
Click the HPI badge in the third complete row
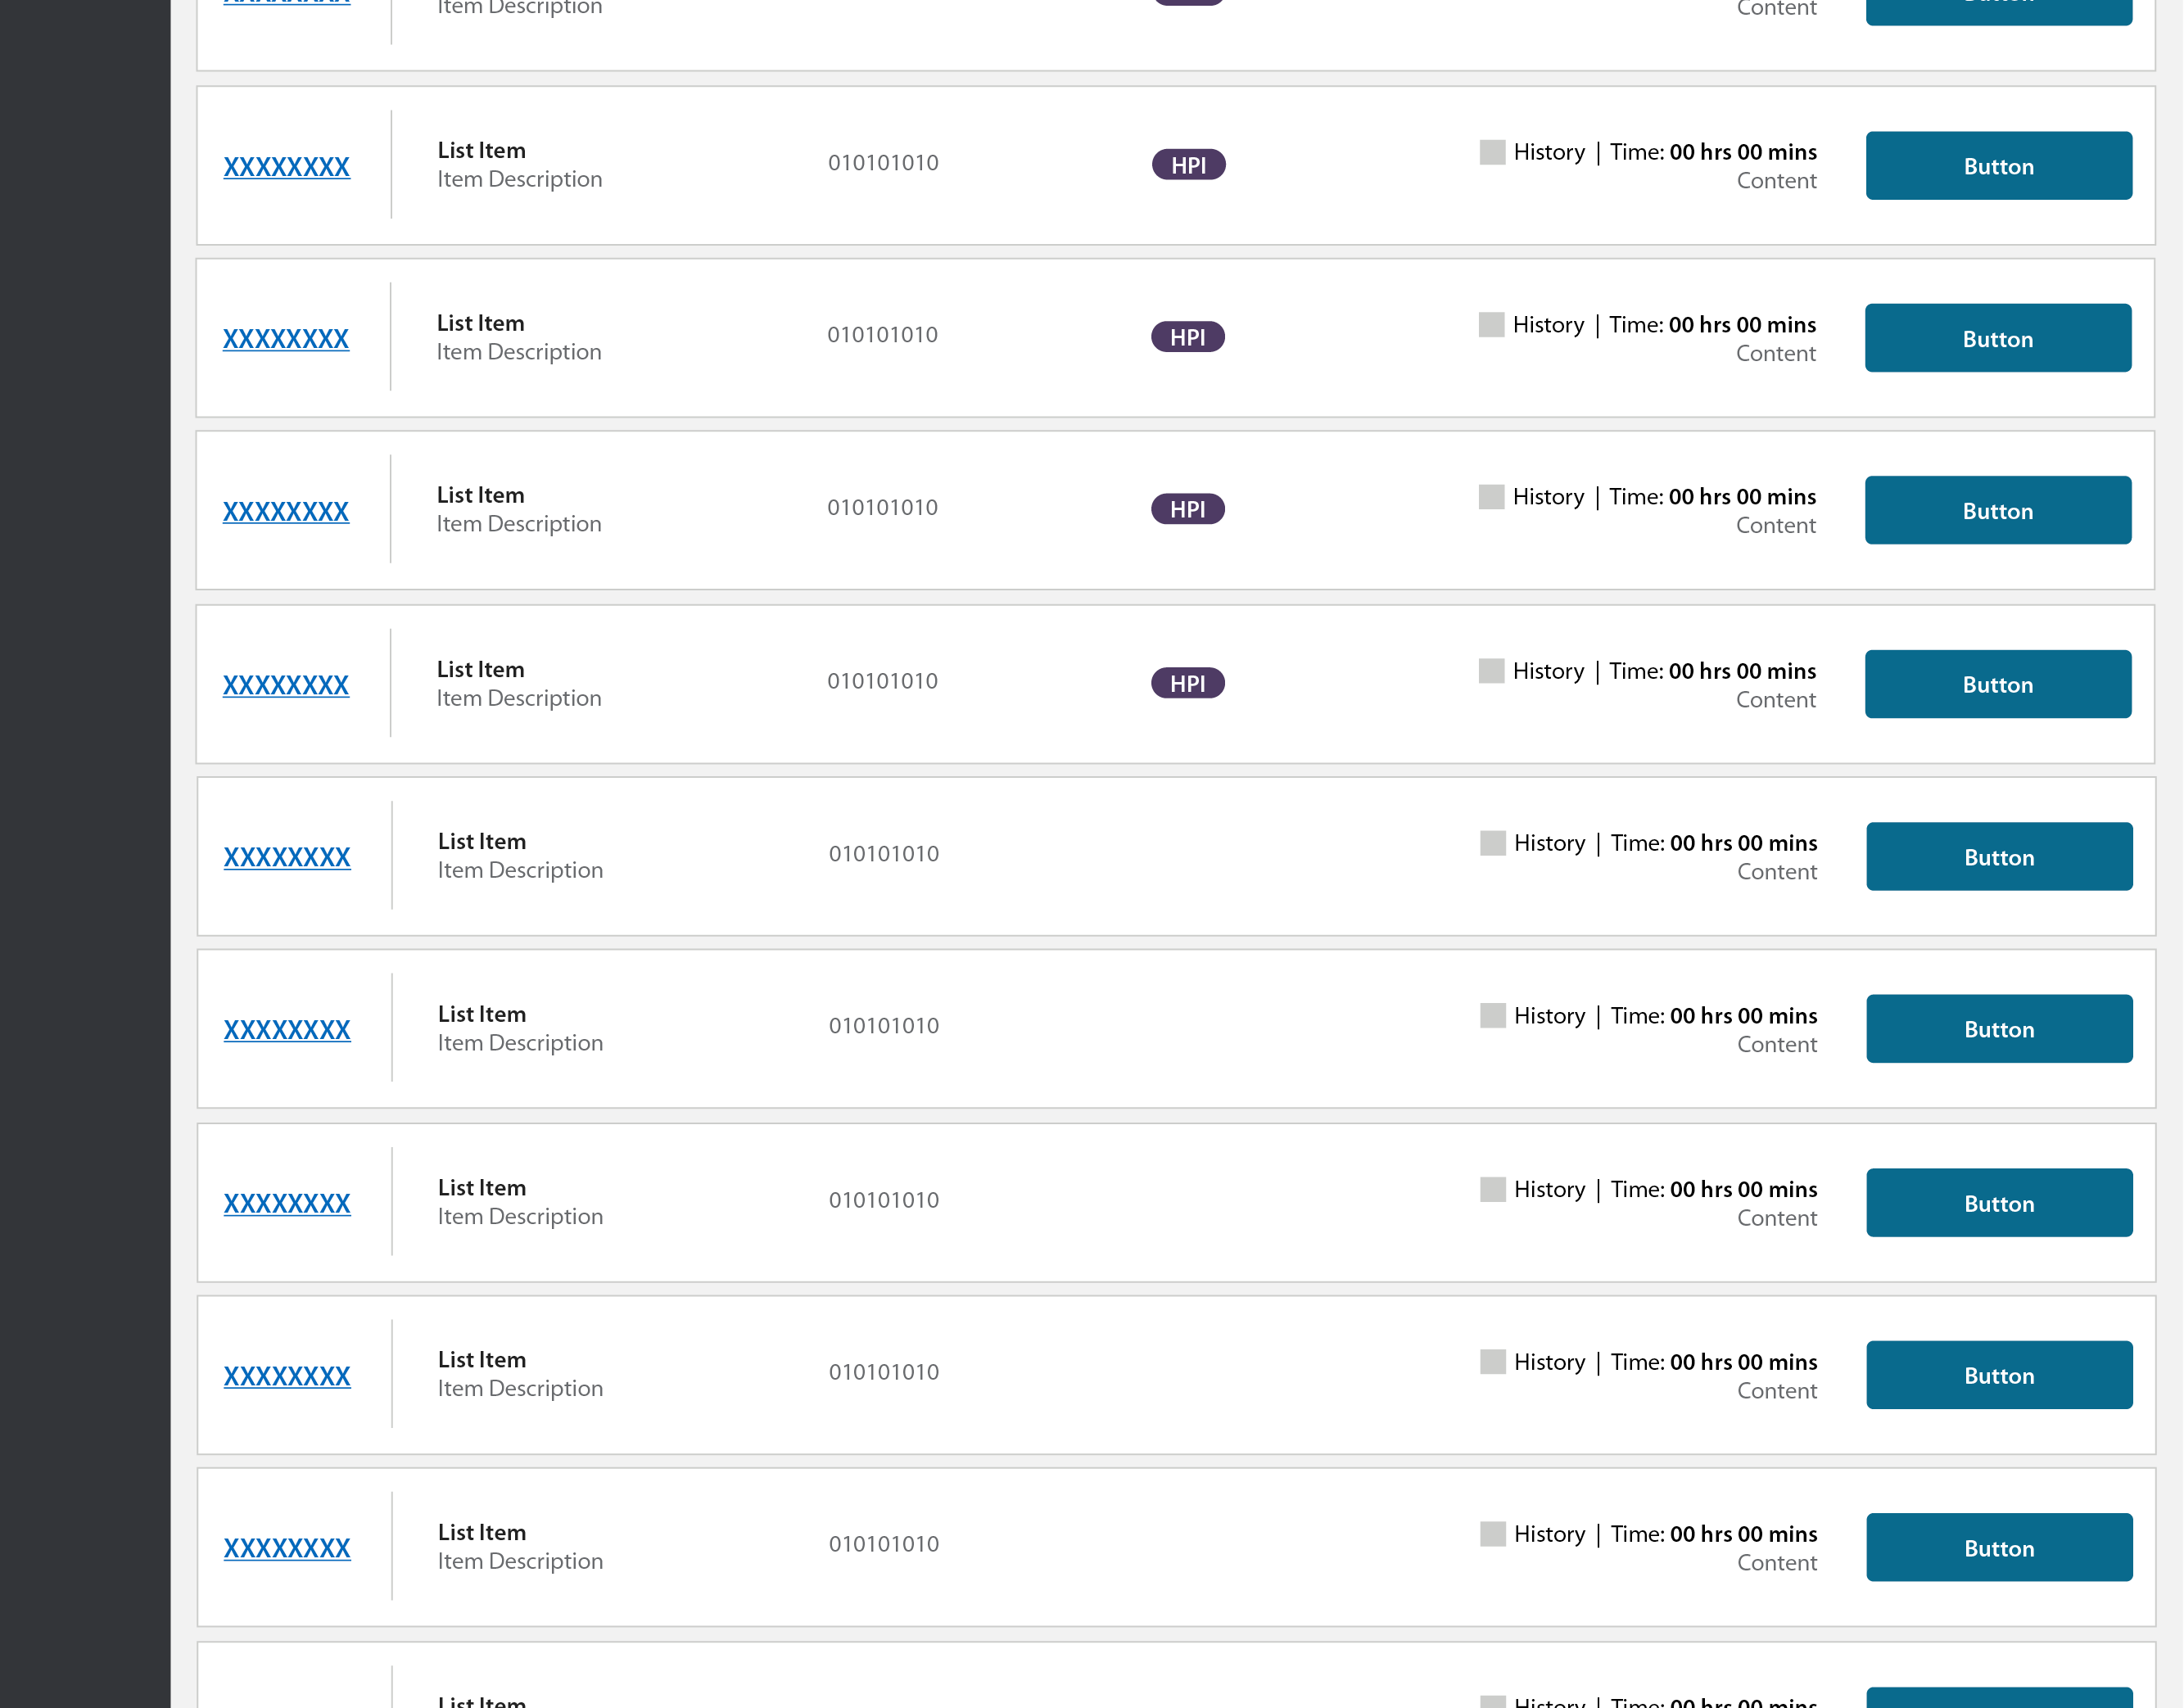coord(1187,509)
